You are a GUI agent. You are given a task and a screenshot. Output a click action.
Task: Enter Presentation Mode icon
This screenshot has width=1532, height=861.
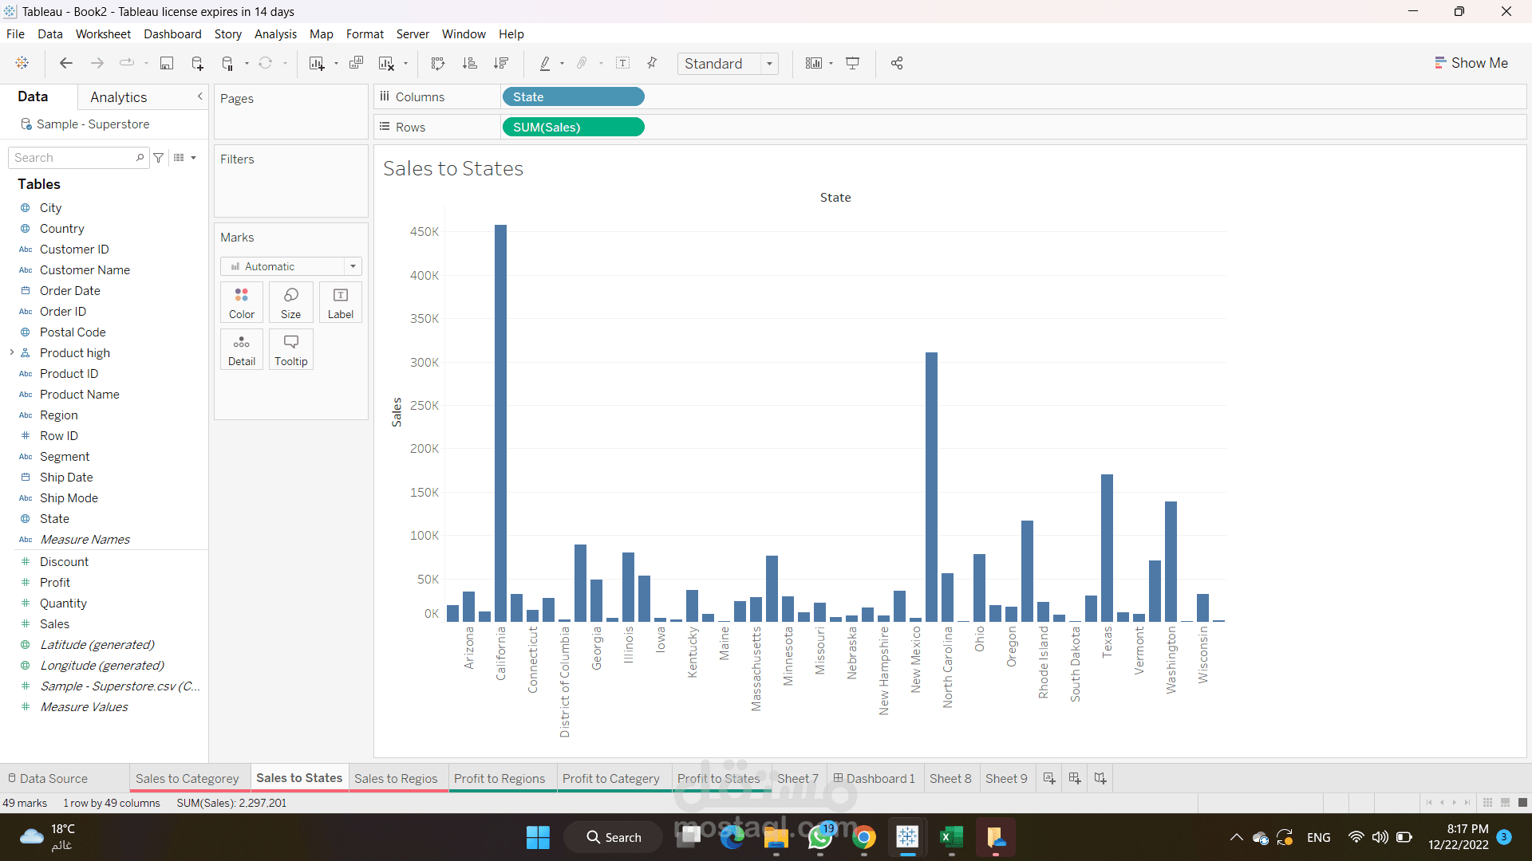coord(853,63)
